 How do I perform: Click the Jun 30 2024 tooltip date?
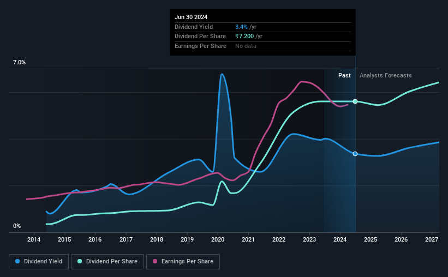point(191,17)
